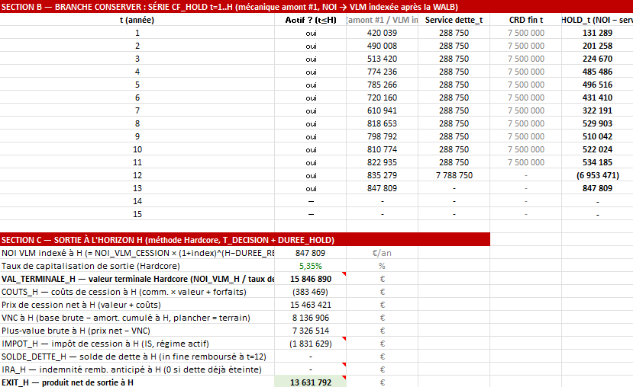Select NOI value 420 039
633x387 pixels.
point(382,33)
